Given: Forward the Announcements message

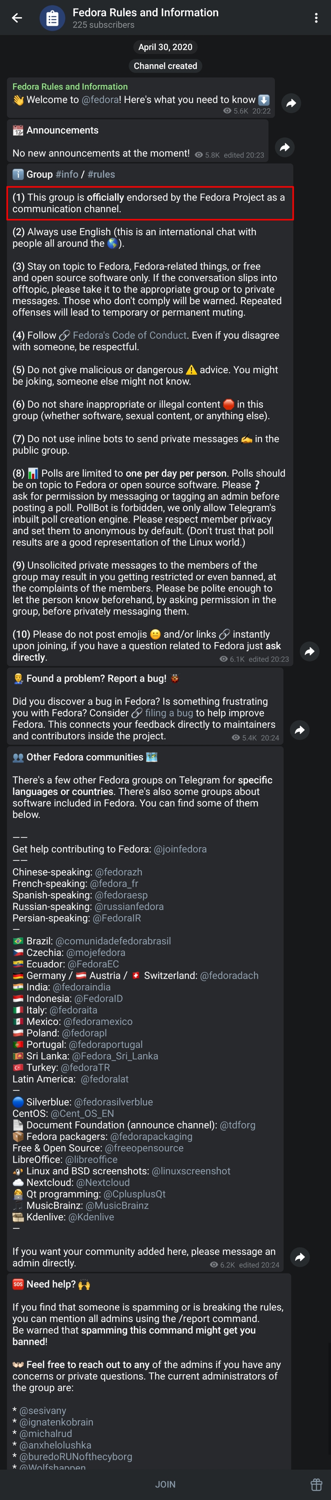Looking at the screenshot, I should coord(284,148).
